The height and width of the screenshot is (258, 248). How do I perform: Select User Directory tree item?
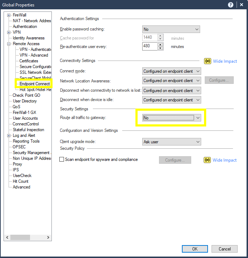coord(25,101)
